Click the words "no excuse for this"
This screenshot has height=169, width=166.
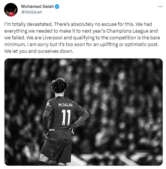point(115,24)
